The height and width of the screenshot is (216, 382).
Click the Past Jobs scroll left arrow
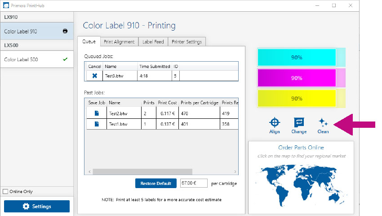pyautogui.click(x=89, y=171)
